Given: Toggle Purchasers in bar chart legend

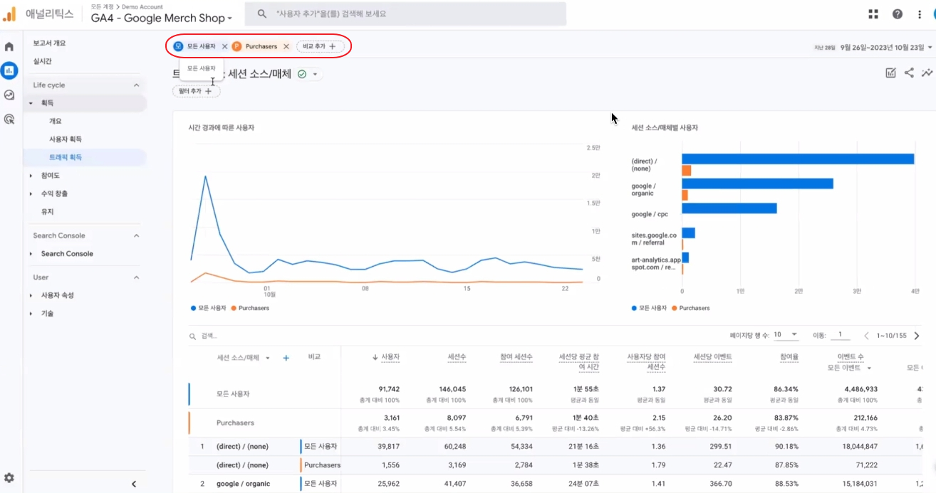Looking at the screenshot, I should click(x=691, y=308).
